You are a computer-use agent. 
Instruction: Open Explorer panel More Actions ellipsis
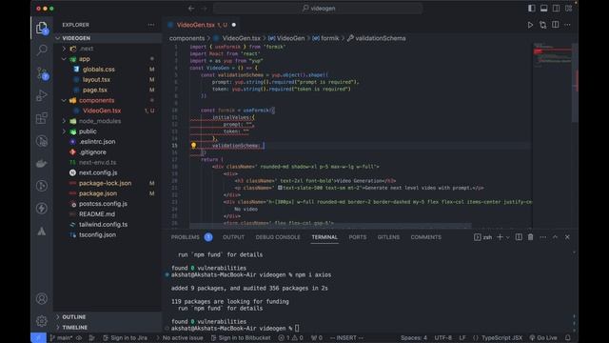coord(151,25)
